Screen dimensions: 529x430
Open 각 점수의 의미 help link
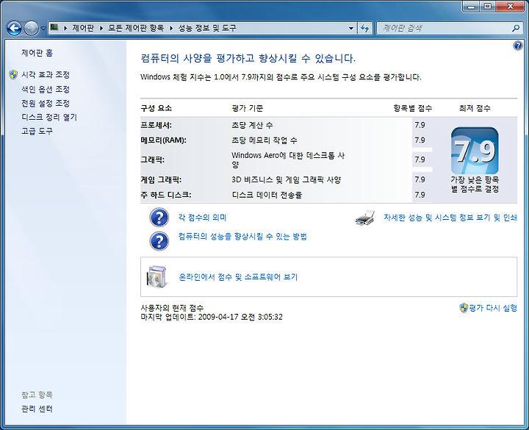pos(203,218)
